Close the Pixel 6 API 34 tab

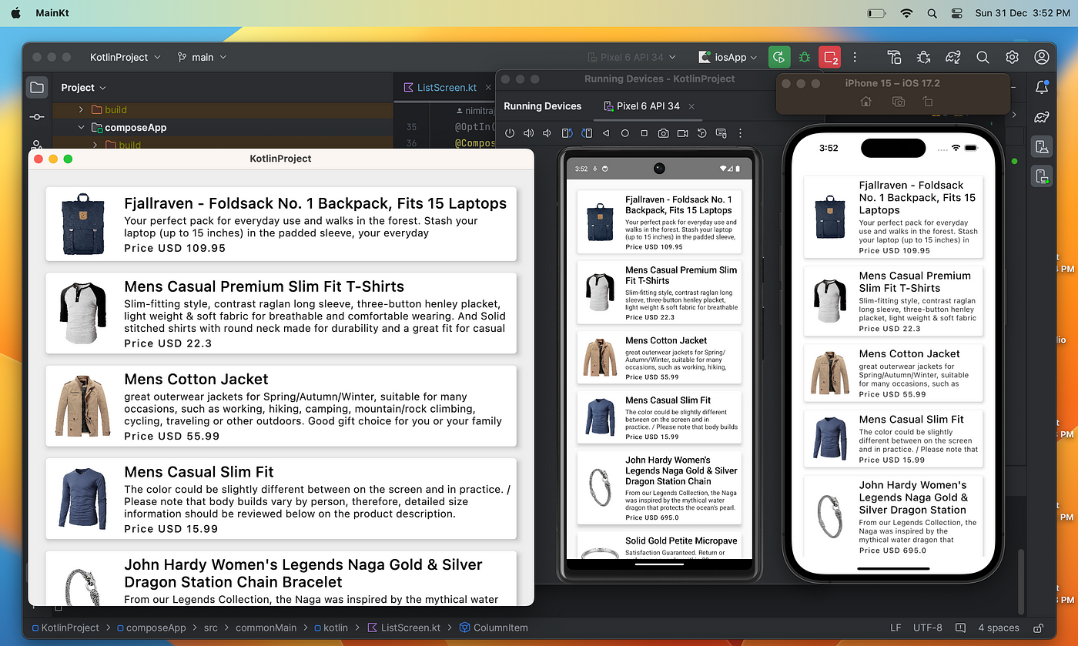(691, 106)
